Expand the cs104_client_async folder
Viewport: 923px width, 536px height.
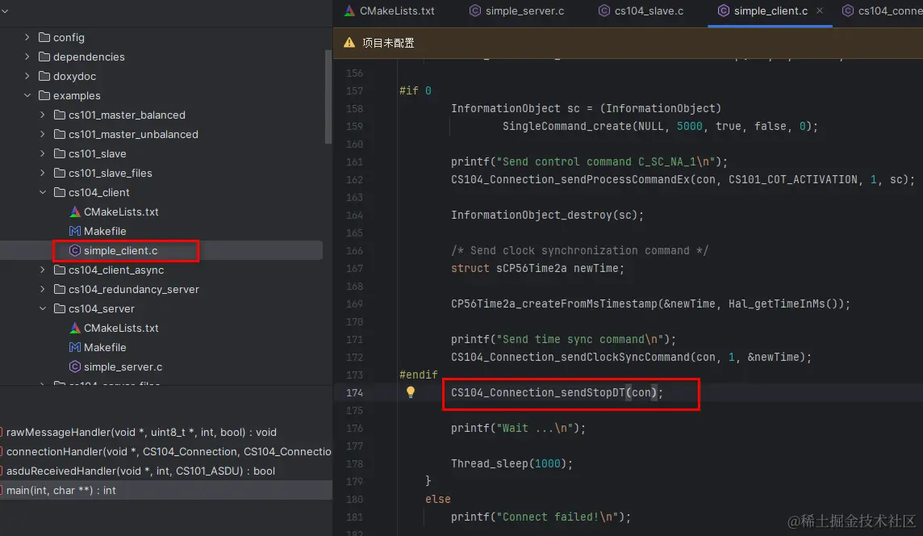point(43,270)
